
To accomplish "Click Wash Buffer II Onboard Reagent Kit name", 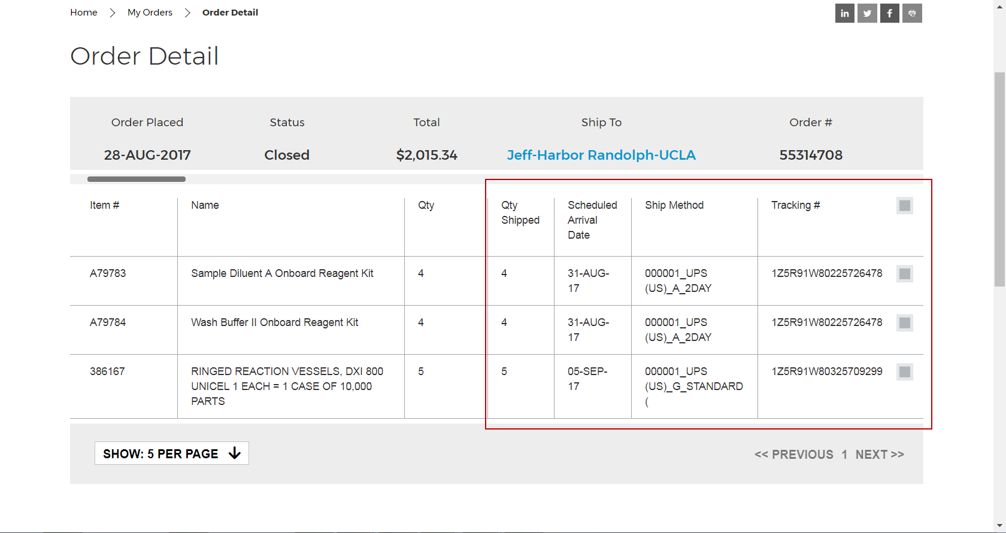I will [x=275, y=322].
